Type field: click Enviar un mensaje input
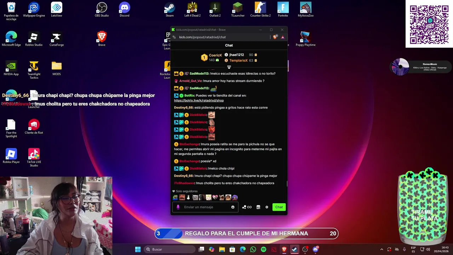This screenshot has height=255, width=453. 205,207
